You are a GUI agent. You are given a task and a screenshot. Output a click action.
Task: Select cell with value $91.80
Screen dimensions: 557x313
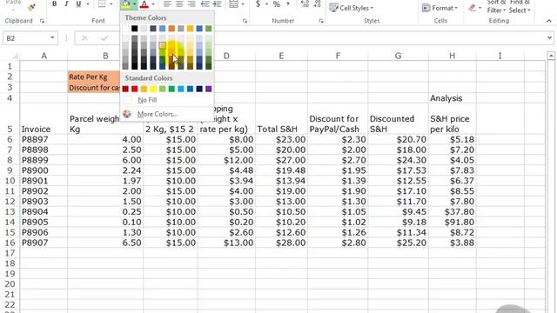pyautogui.click(x=453, y=222)
